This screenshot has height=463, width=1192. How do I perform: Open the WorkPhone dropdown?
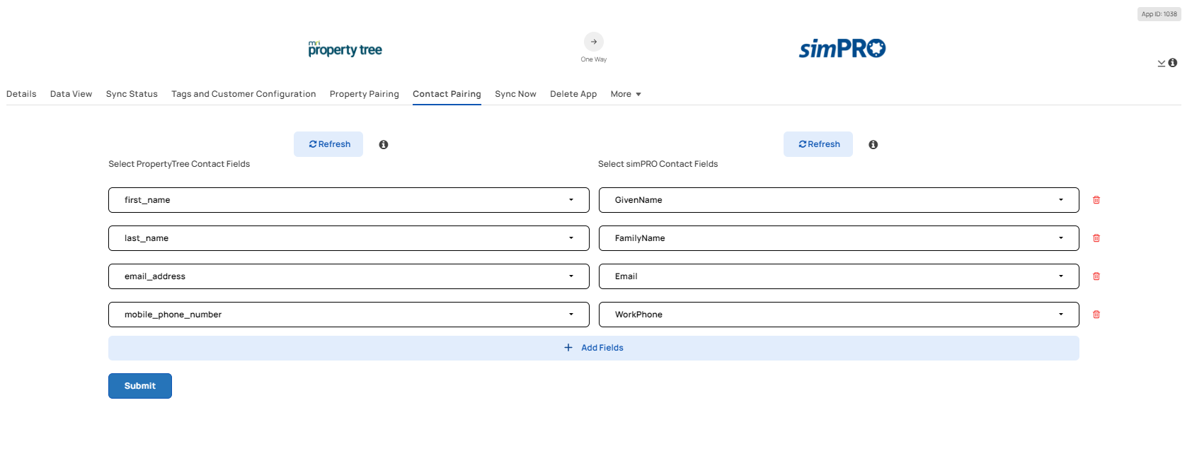839,315
